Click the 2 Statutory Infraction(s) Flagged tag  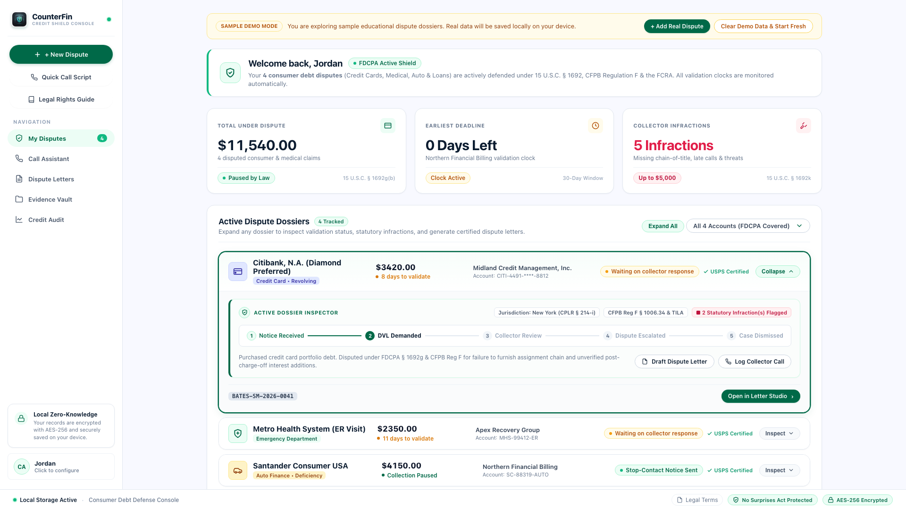click(741, 313)
